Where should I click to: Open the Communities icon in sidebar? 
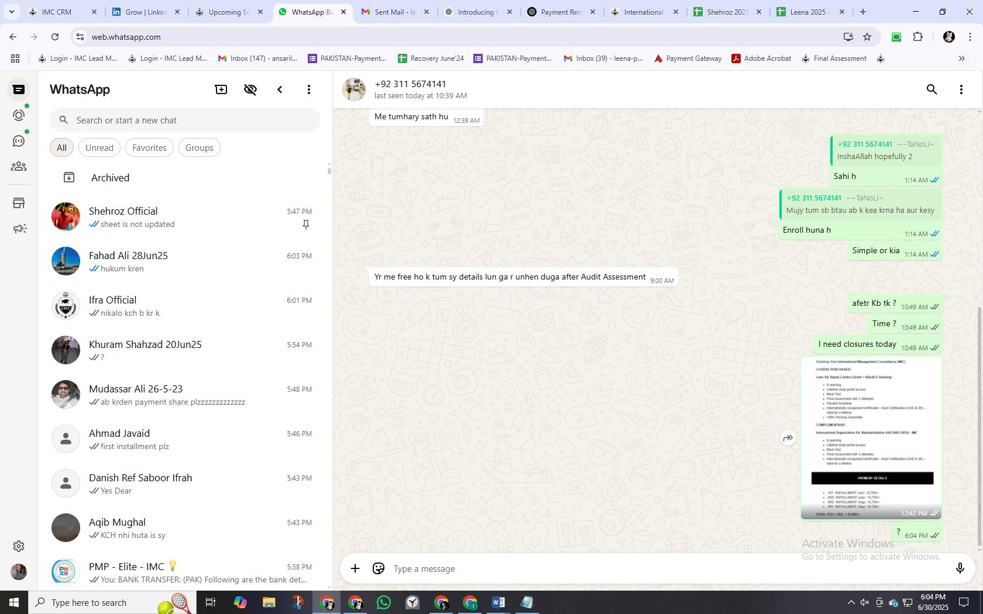(x=19, y=167)
